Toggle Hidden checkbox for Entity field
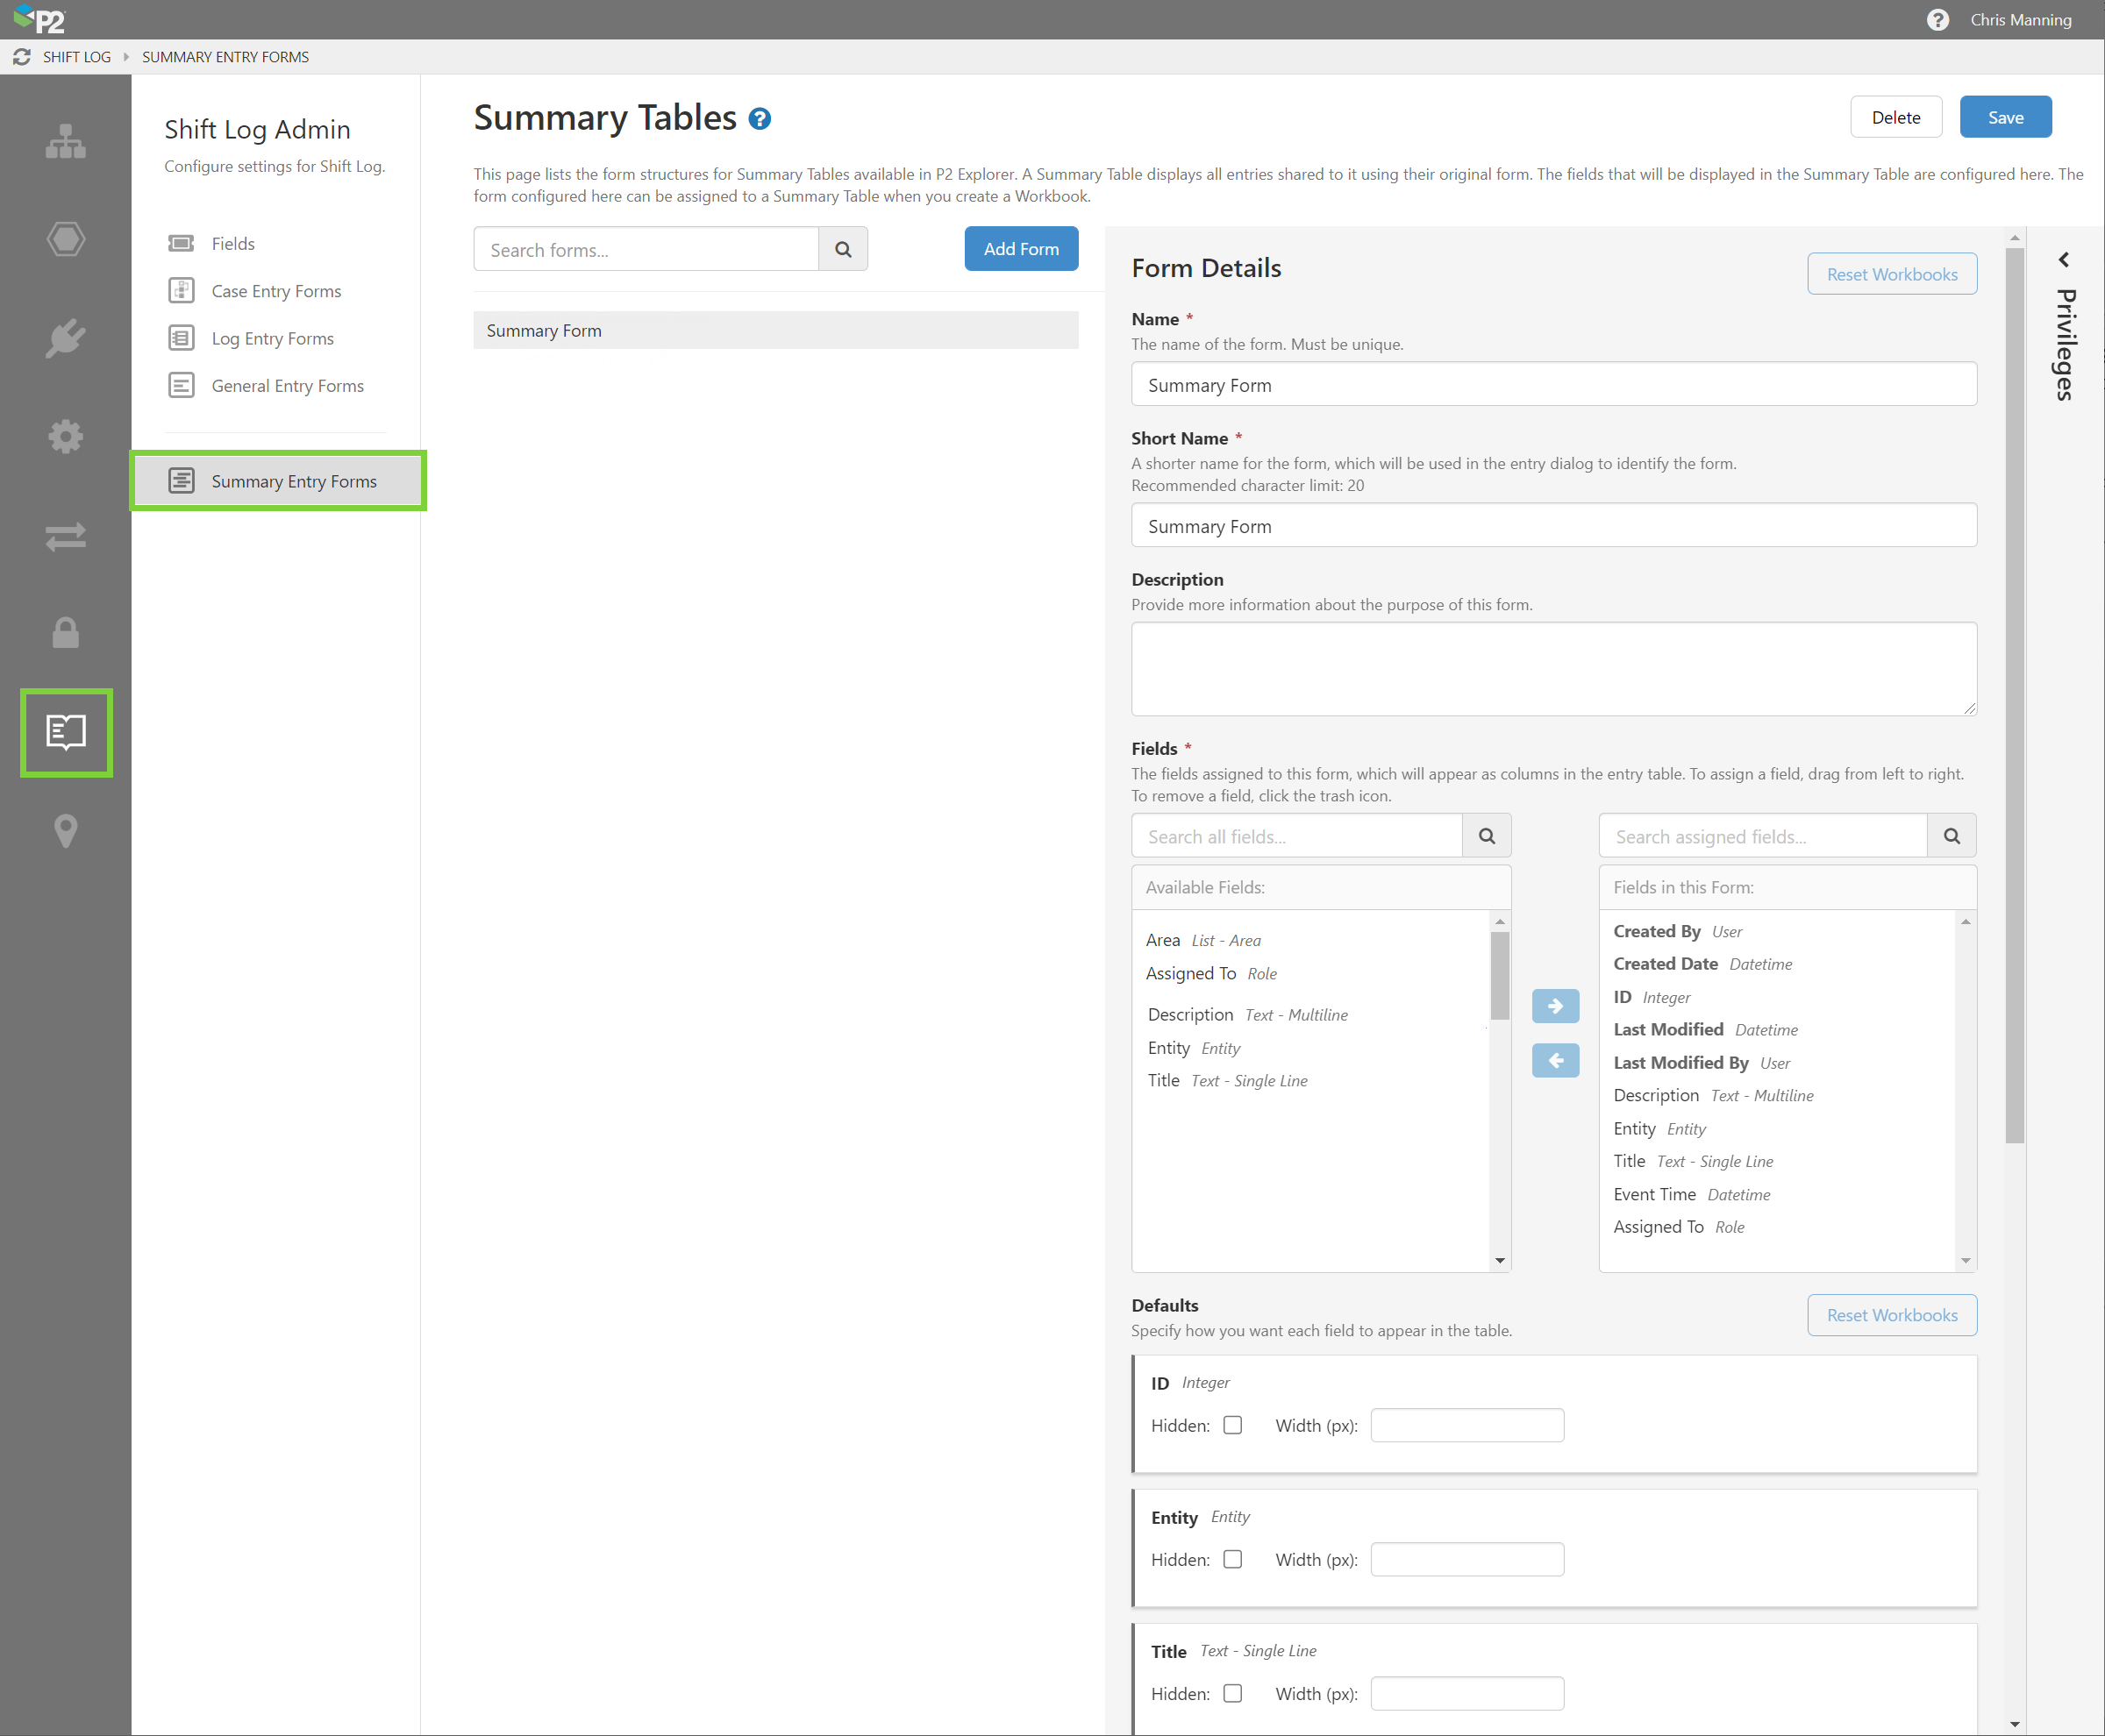This screenshot has height=1736, width=2105. [1232, 1559]
